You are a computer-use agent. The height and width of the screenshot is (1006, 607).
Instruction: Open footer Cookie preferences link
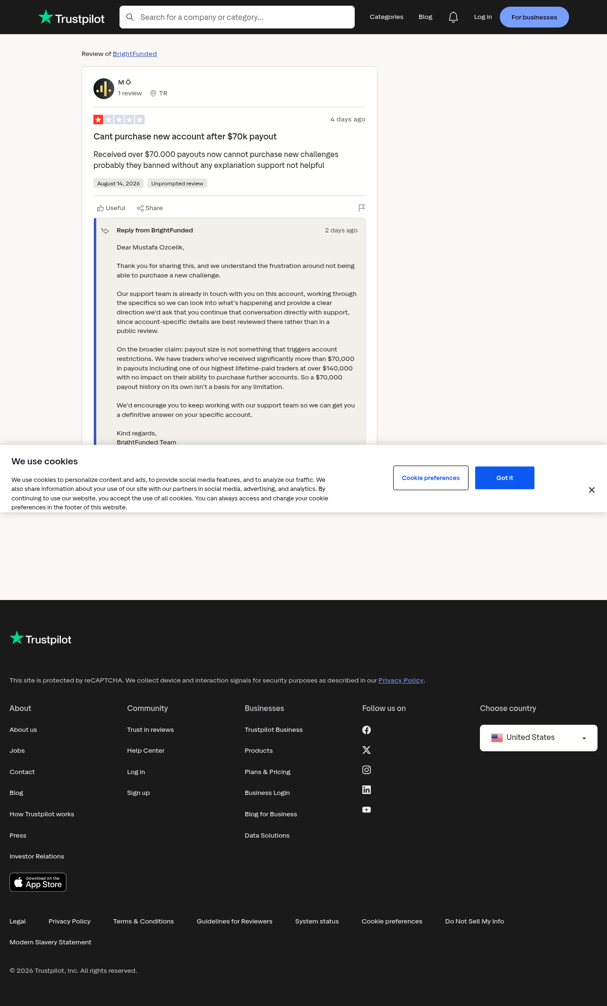392,922
